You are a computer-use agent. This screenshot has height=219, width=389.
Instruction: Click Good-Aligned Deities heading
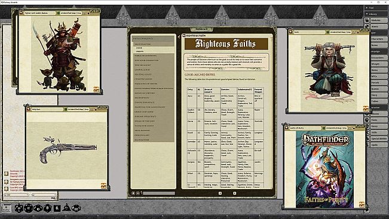coord(200,74)
